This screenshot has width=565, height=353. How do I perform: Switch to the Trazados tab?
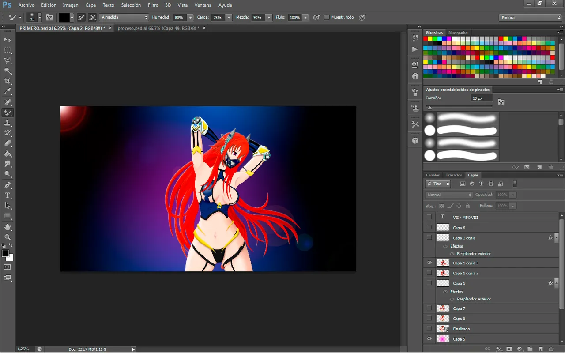click(x=454, y=175)
